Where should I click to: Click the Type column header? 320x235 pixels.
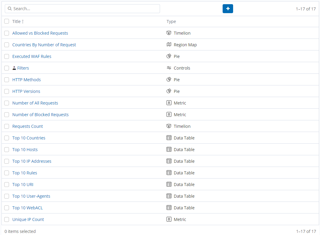tap(171, 21)
